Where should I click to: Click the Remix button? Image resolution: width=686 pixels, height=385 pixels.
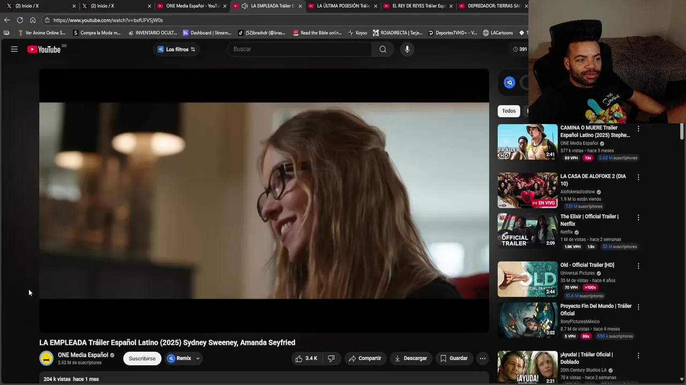pos(180,358)
